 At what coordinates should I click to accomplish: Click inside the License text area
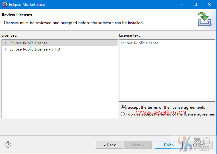[x=167, y=71]
